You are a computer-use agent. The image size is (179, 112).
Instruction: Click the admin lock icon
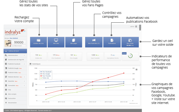point(136,26)
